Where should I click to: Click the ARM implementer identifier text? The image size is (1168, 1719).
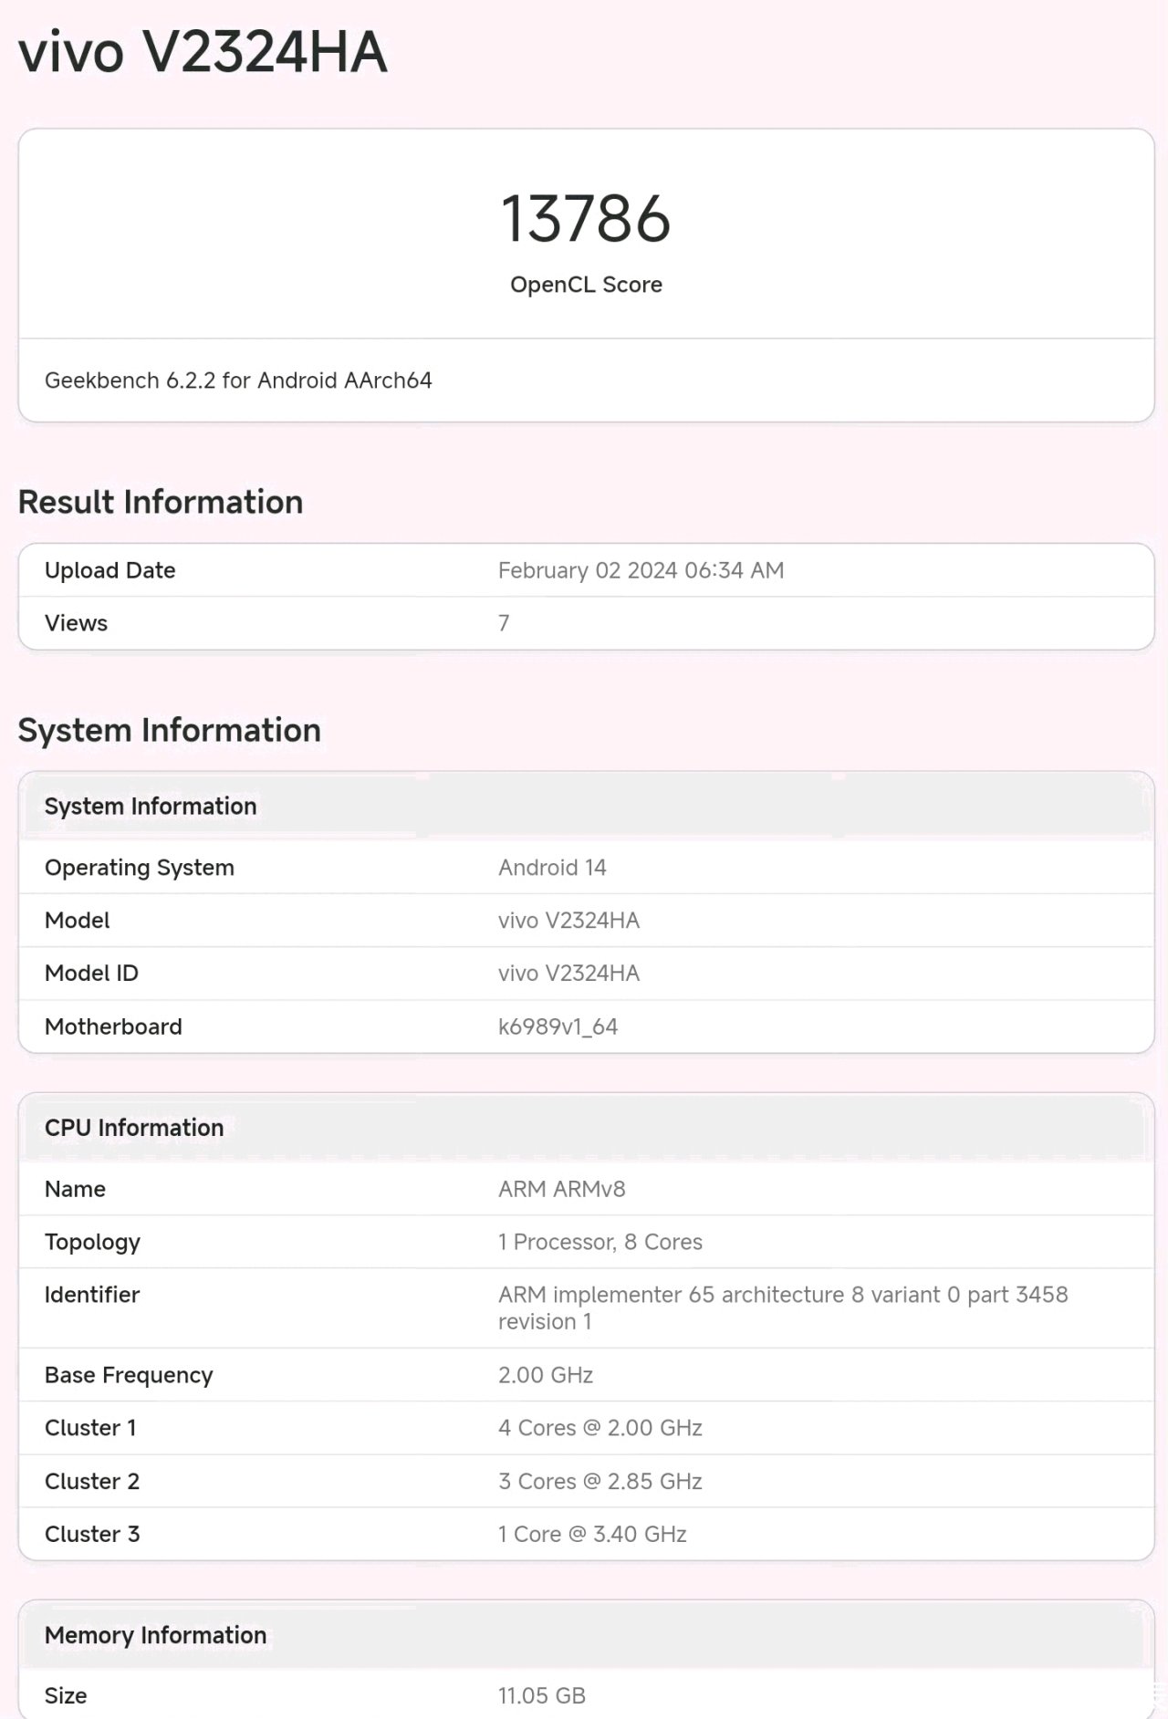[x=782, y=1295]
